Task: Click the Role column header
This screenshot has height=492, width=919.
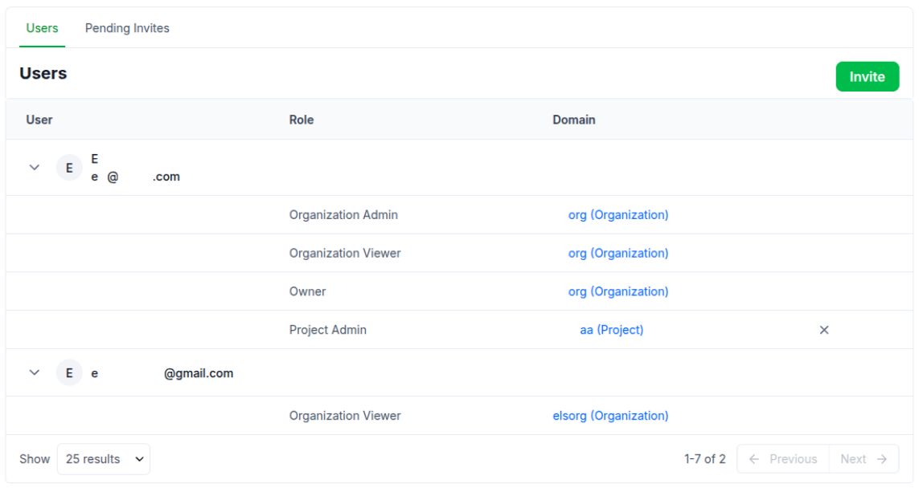Action: (302, 120)
